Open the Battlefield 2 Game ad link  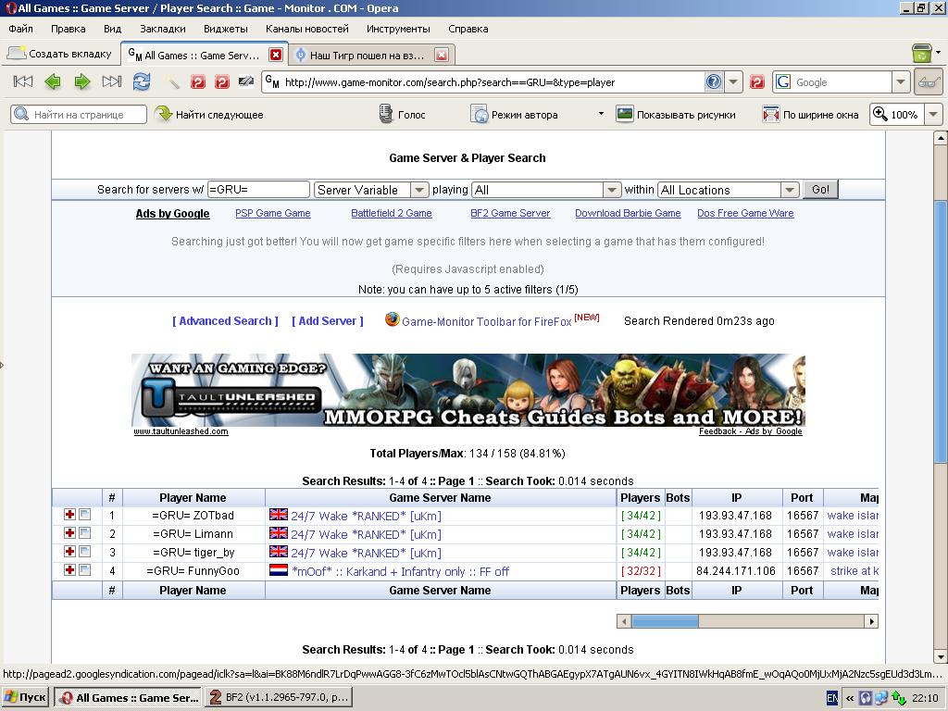coord(392,213)
